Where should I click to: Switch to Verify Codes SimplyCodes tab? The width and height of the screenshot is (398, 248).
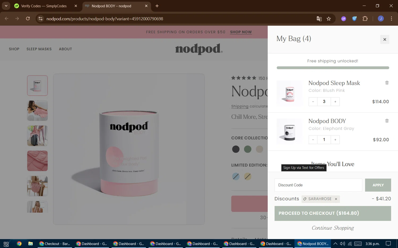tap(44, 6)
